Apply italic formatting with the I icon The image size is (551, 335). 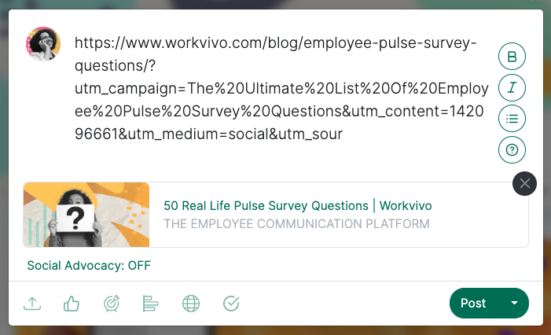click(x=512, y=87)
